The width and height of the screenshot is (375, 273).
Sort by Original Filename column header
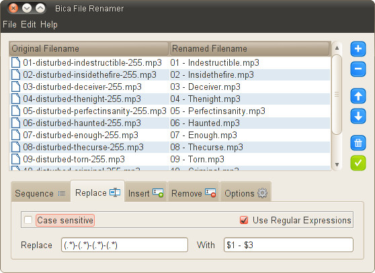(89, 49)
